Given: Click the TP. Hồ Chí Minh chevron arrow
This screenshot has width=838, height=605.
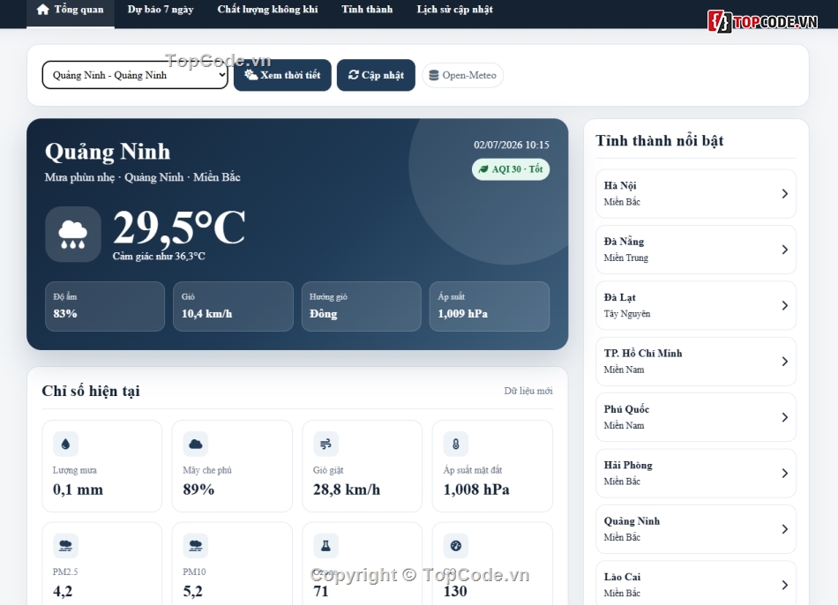Looking at the screenshot, I should tap(784, 362).
